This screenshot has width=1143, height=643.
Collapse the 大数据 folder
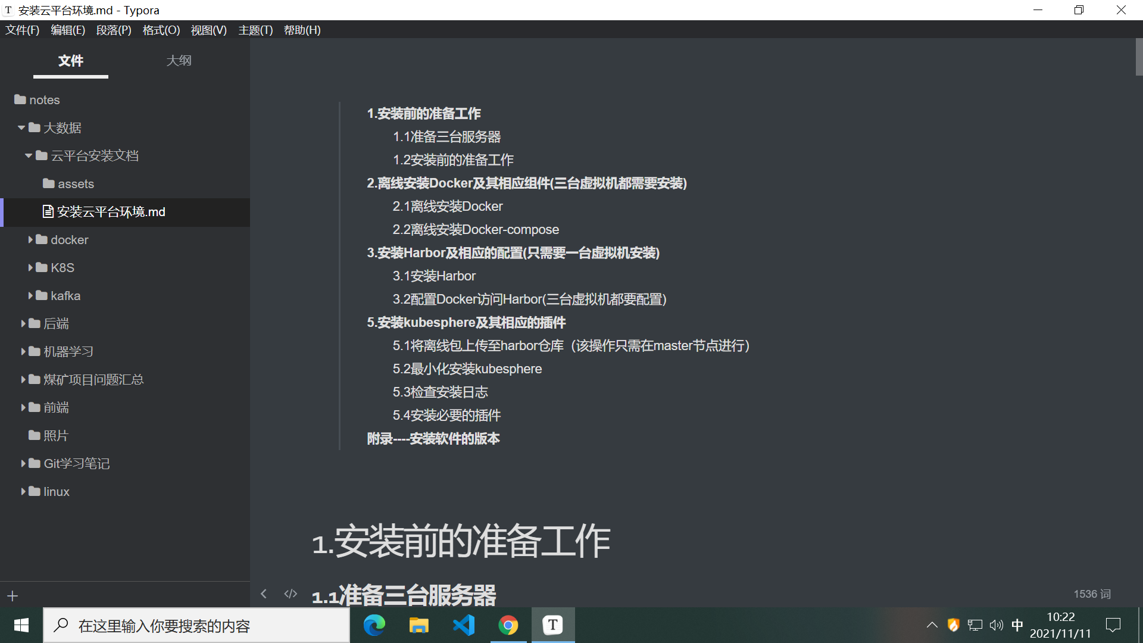click(x=21, y=128)
